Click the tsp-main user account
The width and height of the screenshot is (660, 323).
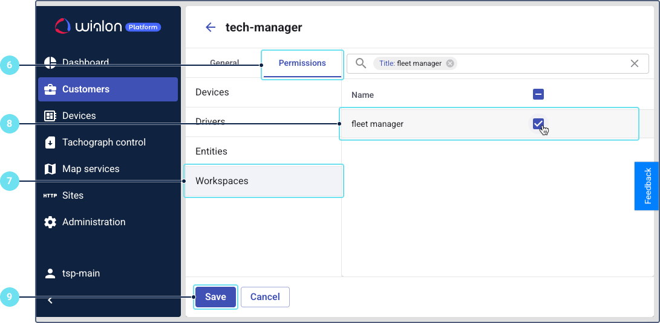tap(80, 273)
